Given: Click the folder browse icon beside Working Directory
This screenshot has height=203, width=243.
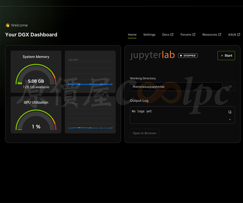Looking at the screenshot, I should (x=230, y=87).
